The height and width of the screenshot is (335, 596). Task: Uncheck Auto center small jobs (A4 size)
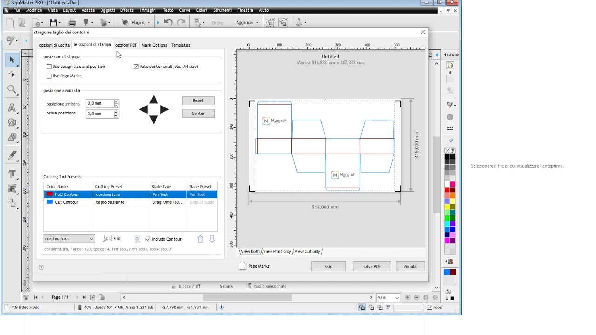point(136,67)
